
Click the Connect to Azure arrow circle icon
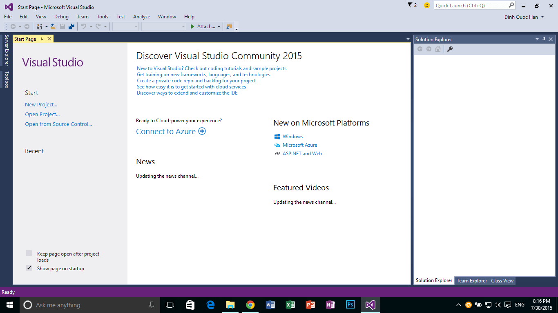click(202, 131)
